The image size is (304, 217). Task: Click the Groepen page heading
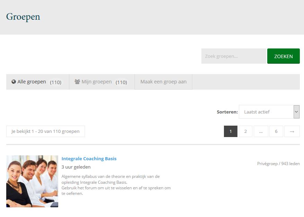23,17
